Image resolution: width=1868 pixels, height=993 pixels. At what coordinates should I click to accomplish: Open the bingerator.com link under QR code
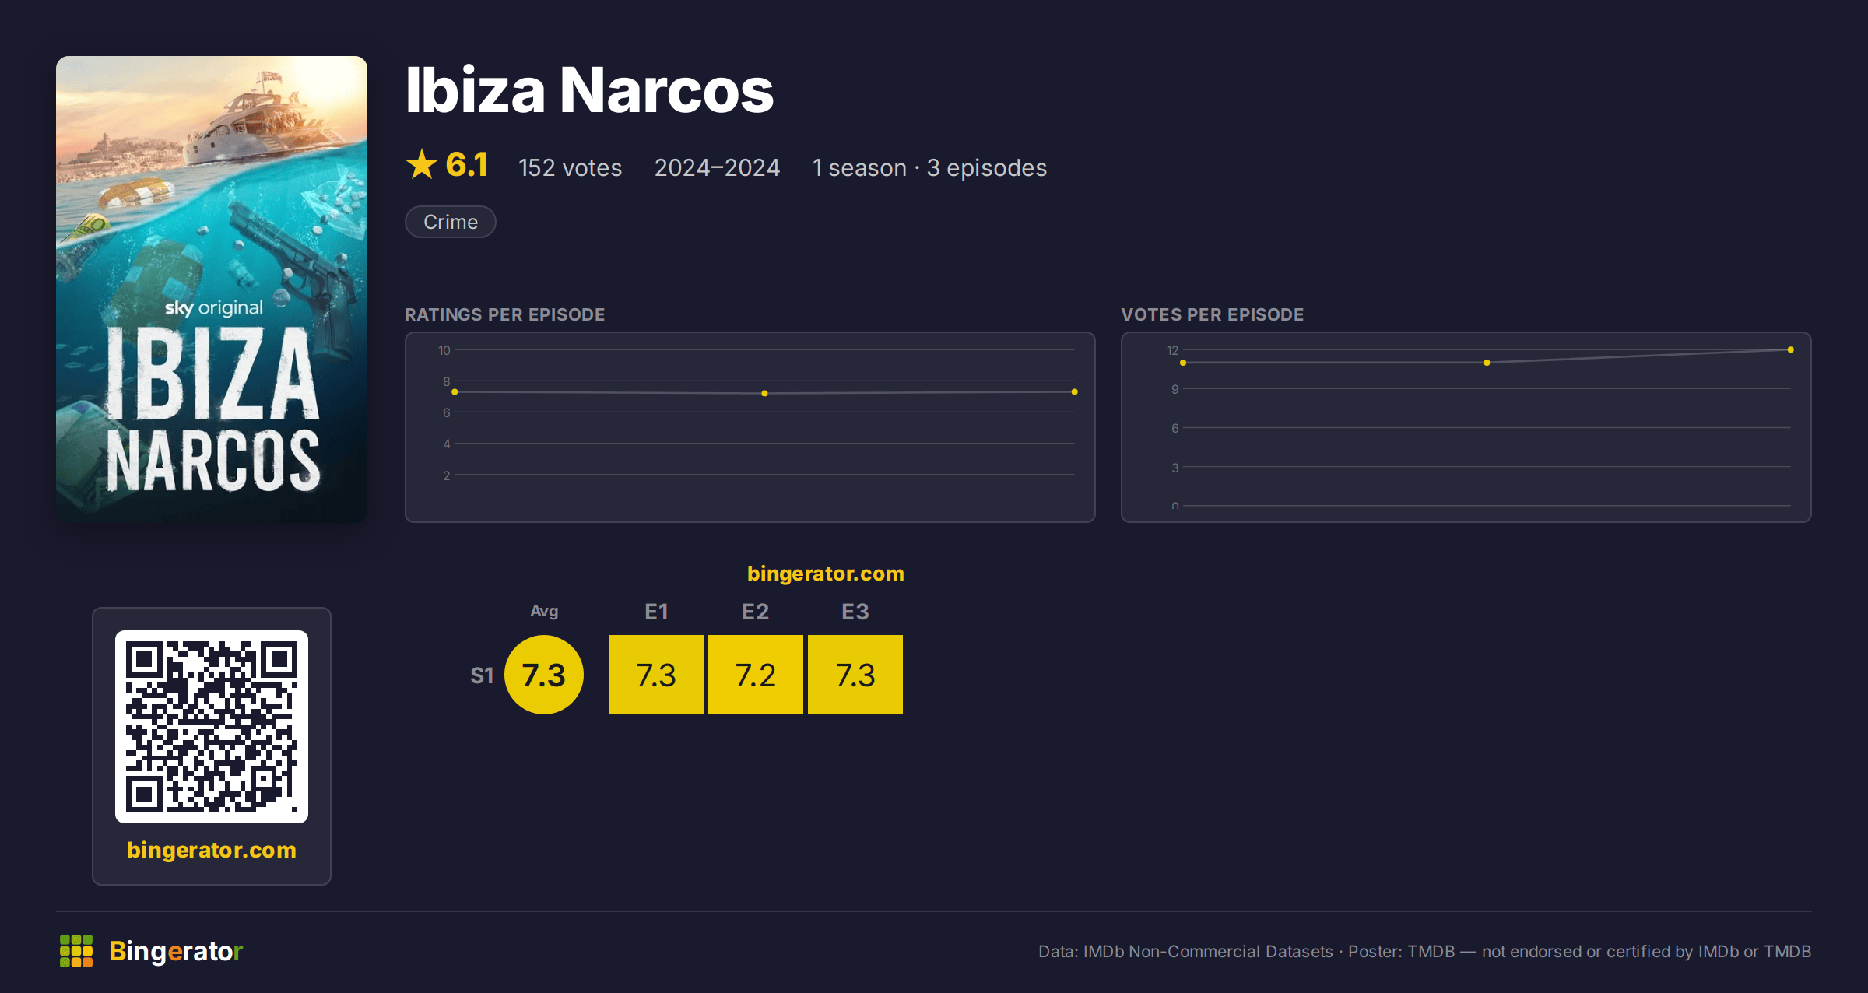(x=212, y=850)
